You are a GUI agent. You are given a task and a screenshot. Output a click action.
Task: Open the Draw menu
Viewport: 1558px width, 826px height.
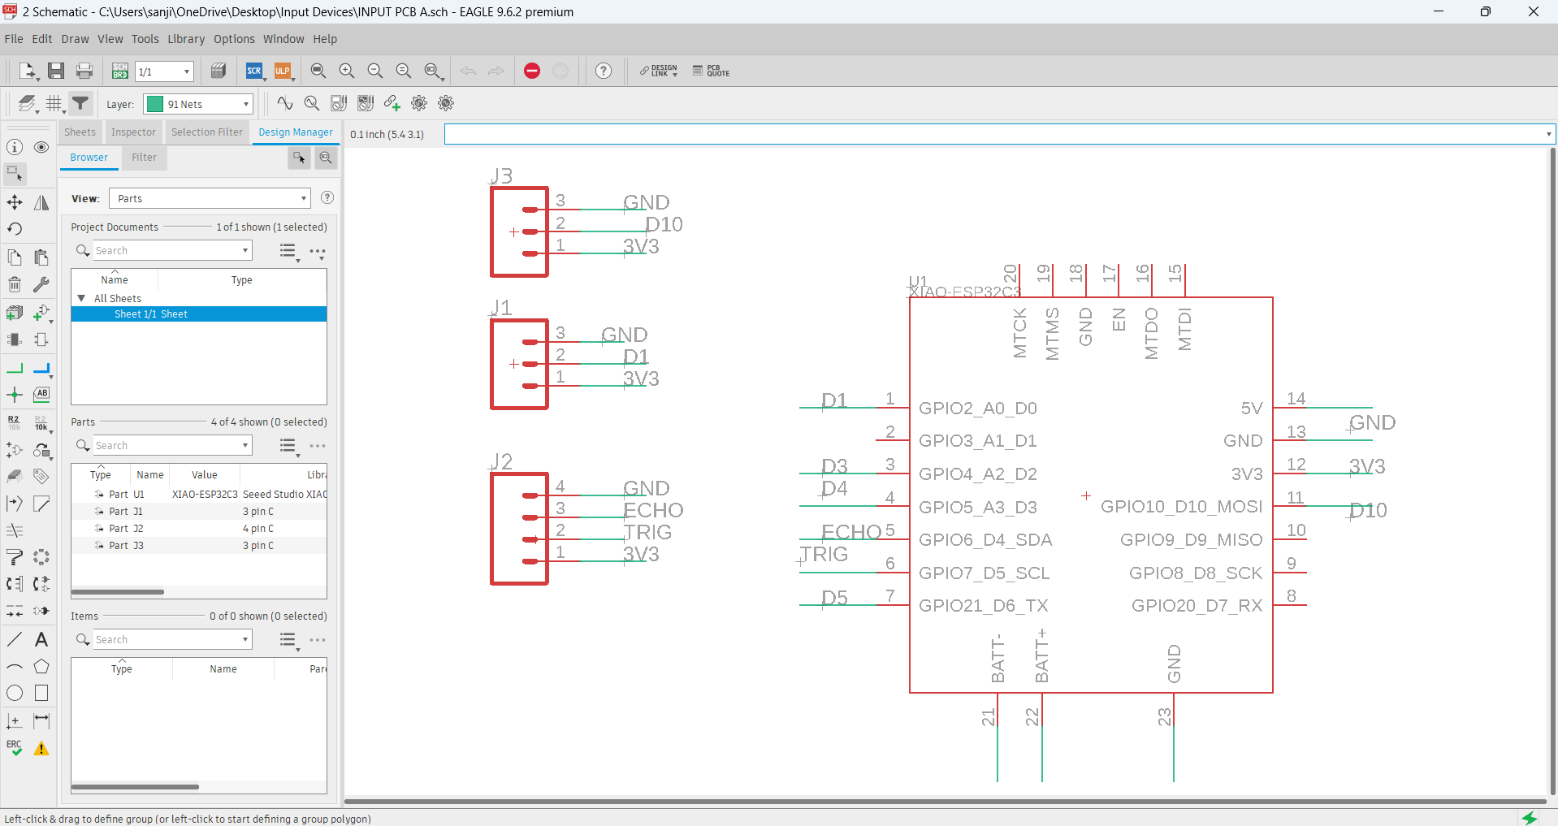tap(76, 39)
